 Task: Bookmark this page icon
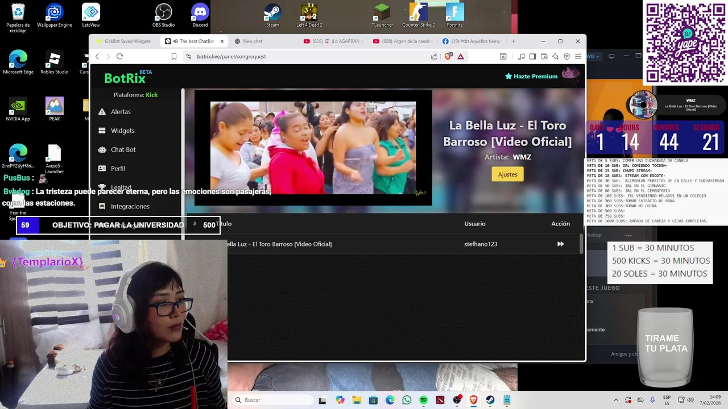pos(174,56)
